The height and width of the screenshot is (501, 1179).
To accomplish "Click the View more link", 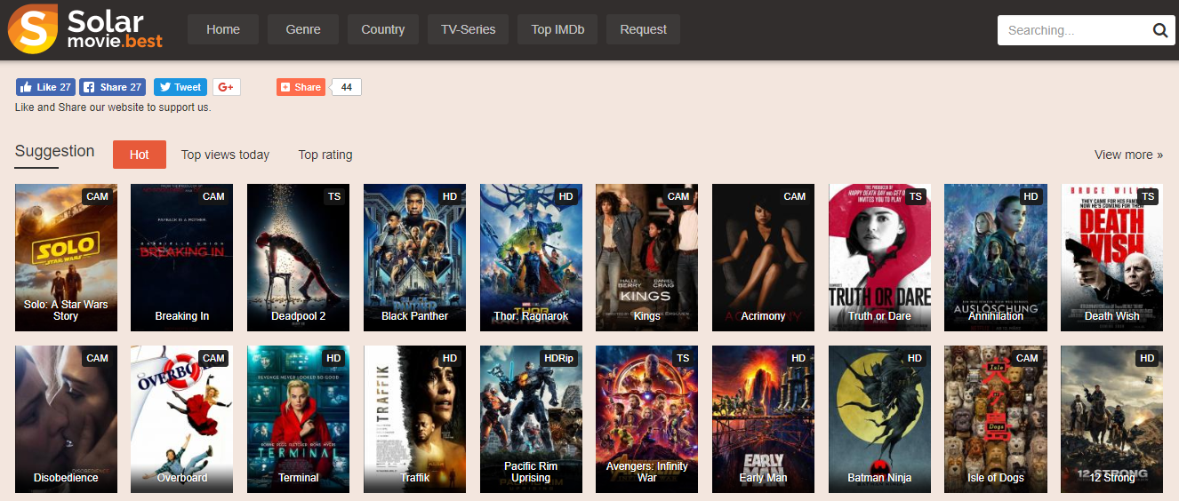I will click(x=1128, y=155).
